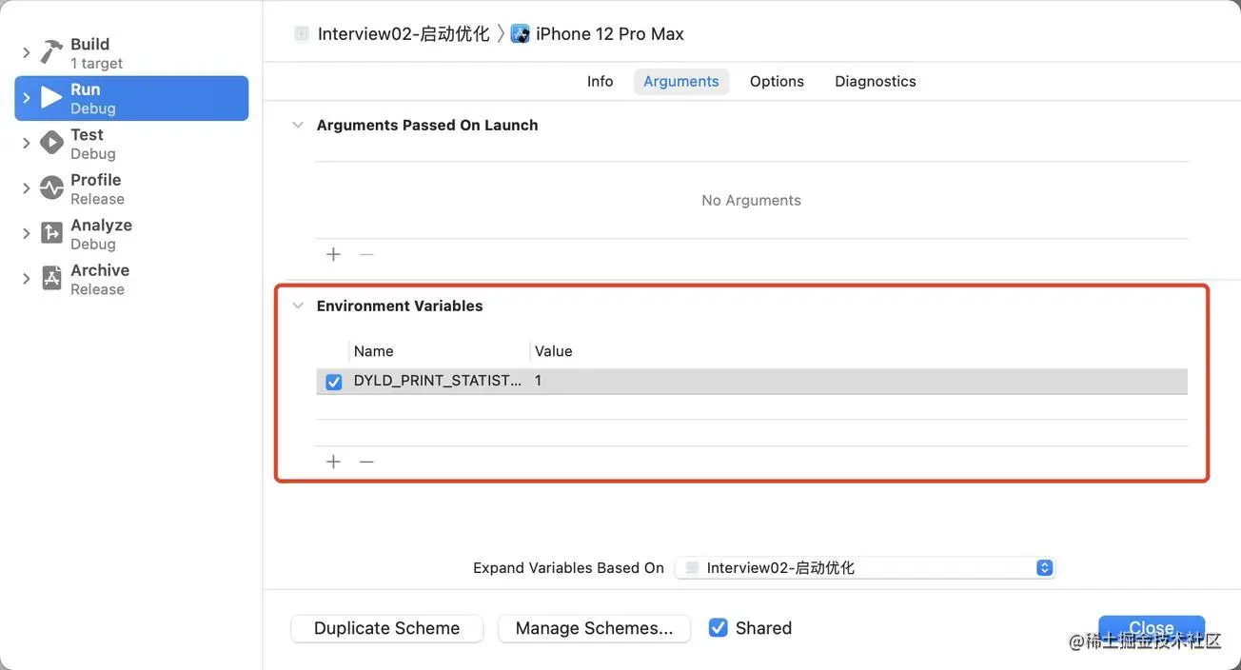Switch to the Options tab

[x=777, y=82]
